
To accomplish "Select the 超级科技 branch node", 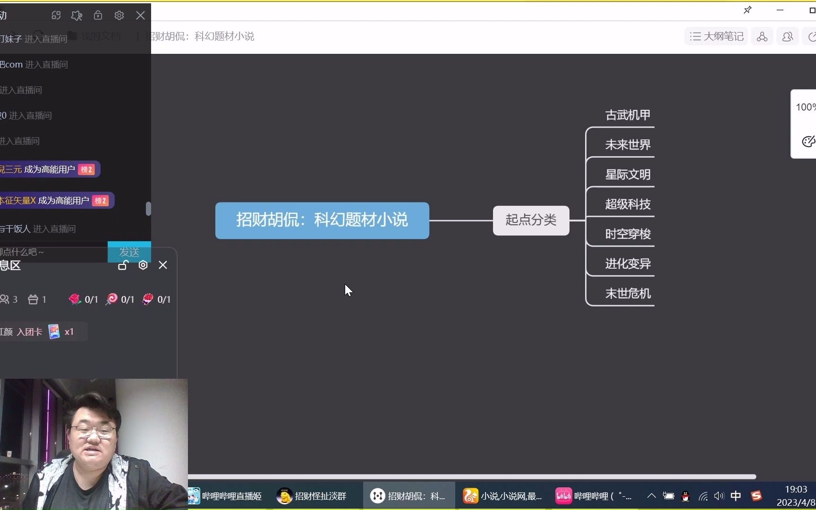I will 628,204.
